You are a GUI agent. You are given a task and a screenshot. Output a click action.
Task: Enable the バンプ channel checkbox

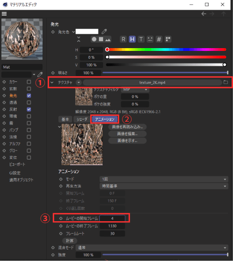click(29, 130)
